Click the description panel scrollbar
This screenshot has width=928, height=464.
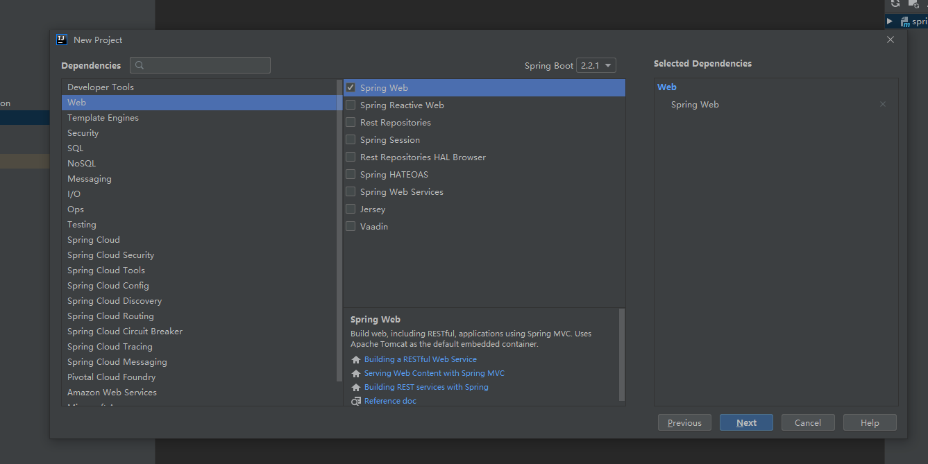[x=622, y=354]
